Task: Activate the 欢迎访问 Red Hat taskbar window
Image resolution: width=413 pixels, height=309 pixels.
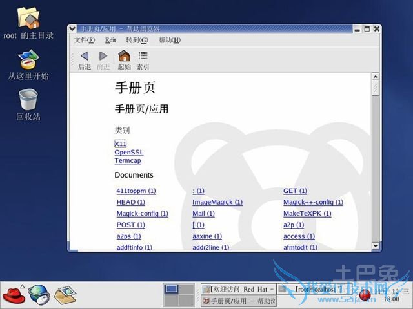Action: 239,289
